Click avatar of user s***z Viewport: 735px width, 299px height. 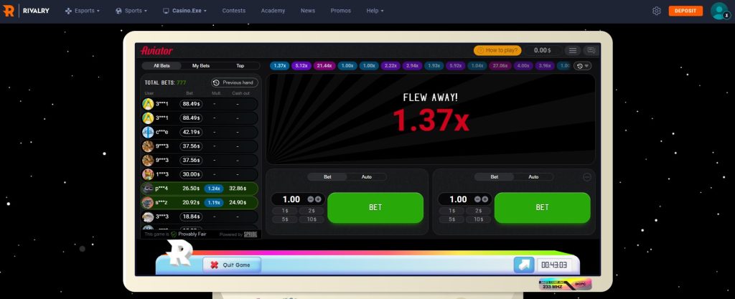tap(148, 202)
